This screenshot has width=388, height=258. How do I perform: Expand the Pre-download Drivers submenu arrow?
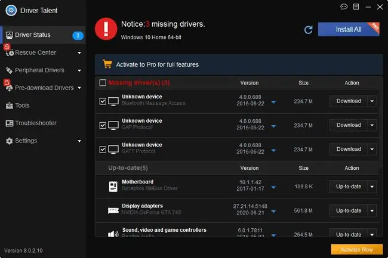click(x=79, y=88)
